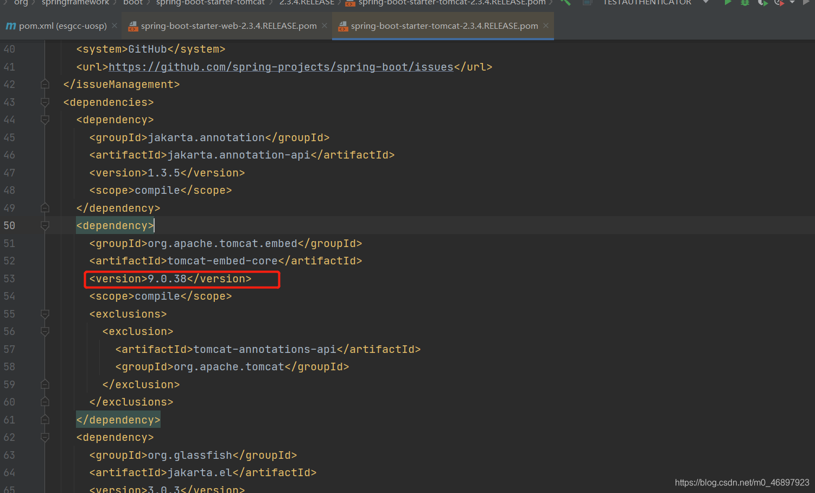The image size is (815, 493).
Task: Close the pom.xml (esgcc-uosp) tab
Action: (x=114, y=26)
